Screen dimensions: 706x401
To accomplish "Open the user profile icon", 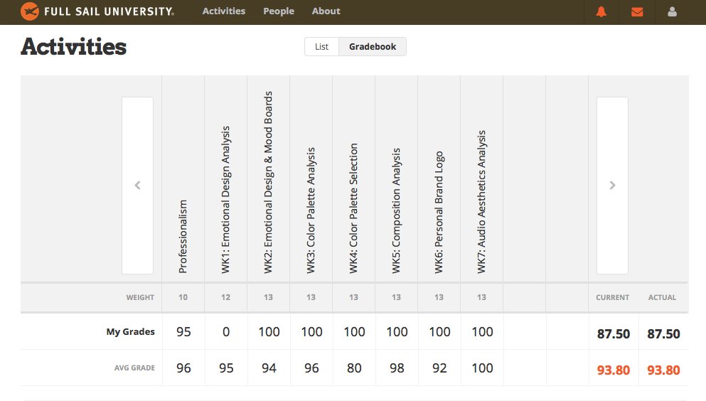I will [673, 12].
